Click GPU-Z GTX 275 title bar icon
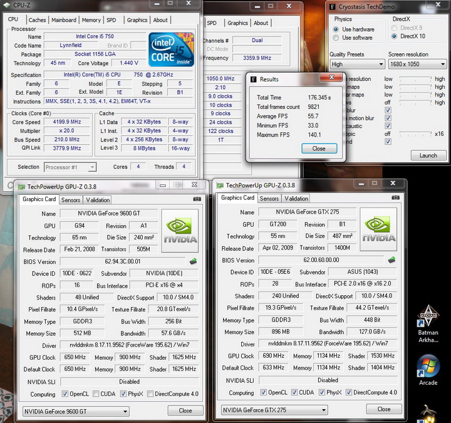 pos(220,185)
